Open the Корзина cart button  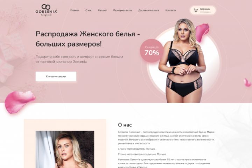(203, 10)
